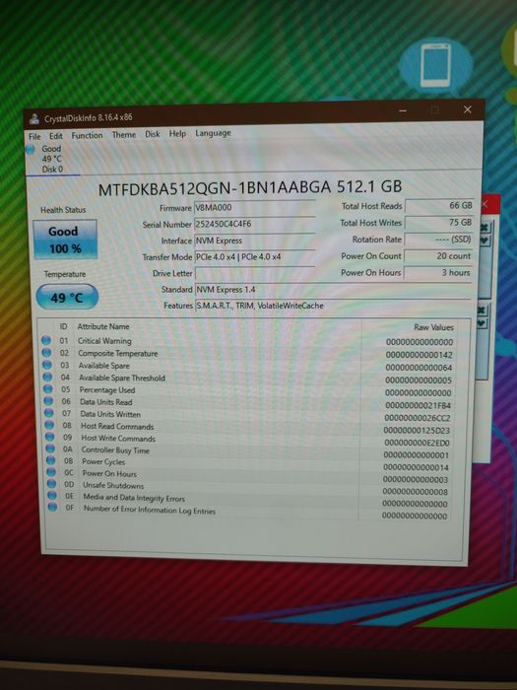Viewport: 517px width, 690px height.
Task: Open the Help menu
Action: pyautogui.click(x=177, y=133)
